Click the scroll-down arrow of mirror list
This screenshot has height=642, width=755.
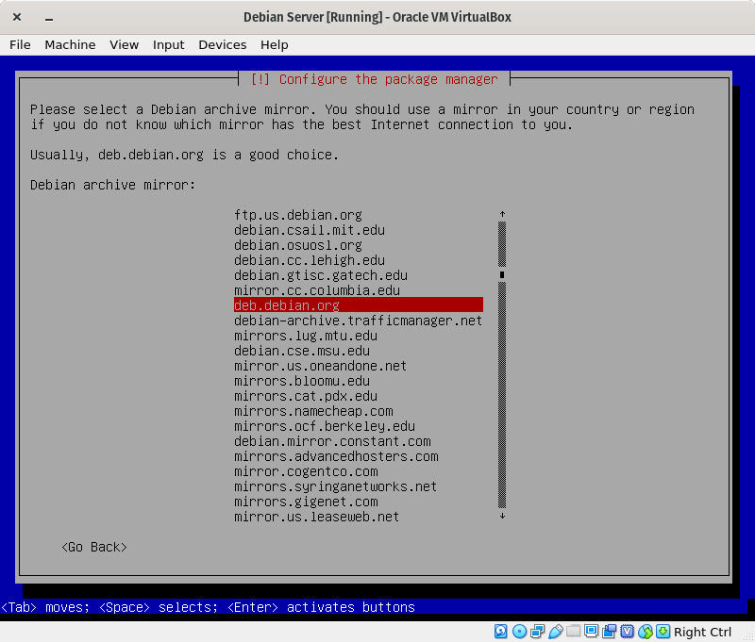tap(502, 516)
